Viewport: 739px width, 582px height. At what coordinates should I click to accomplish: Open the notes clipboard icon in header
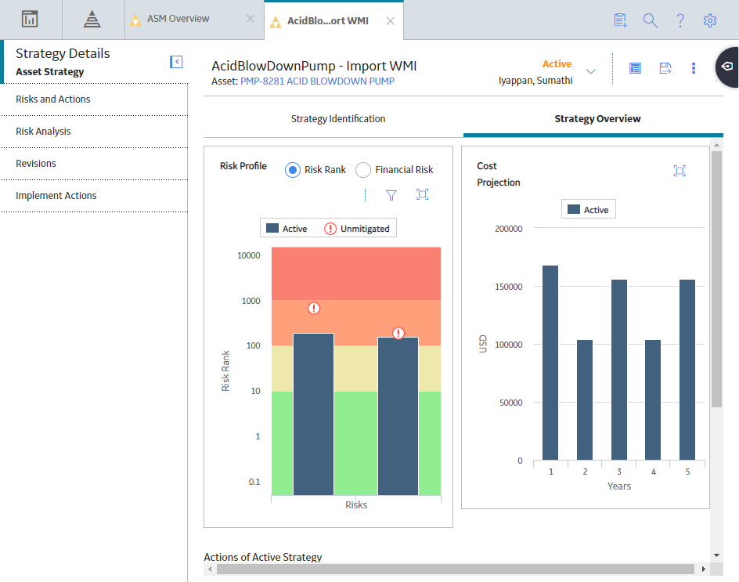coord(621,20)
